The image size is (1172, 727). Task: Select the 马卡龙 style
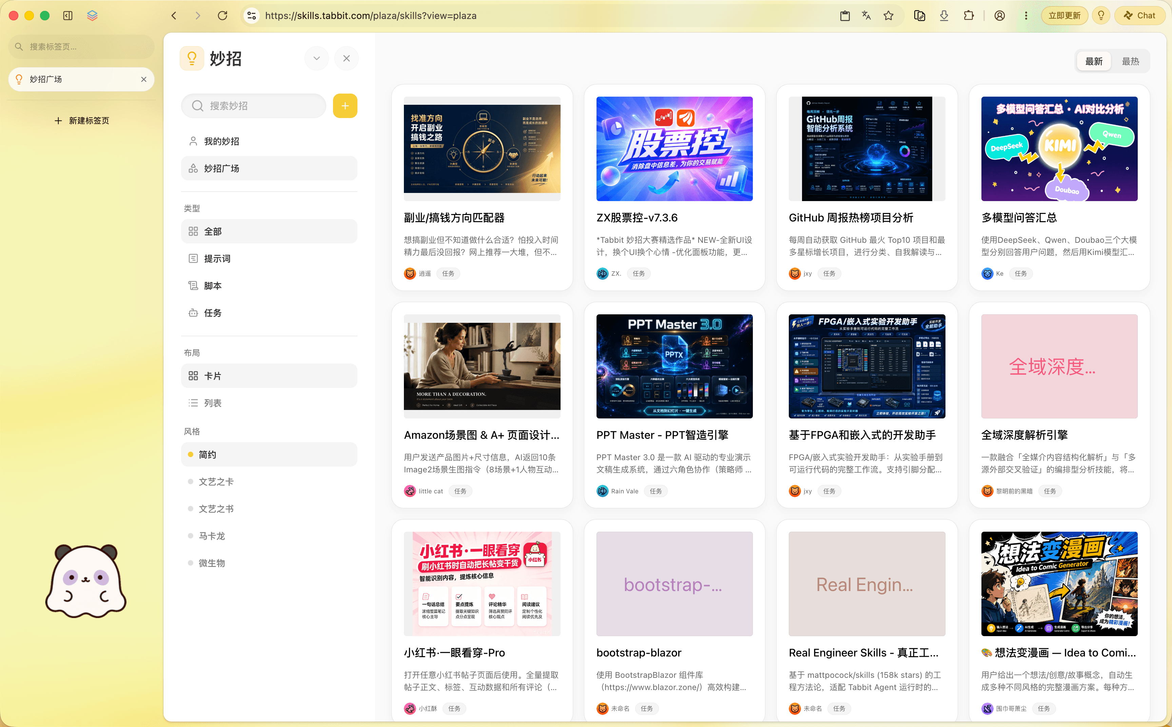pos(269,536)
